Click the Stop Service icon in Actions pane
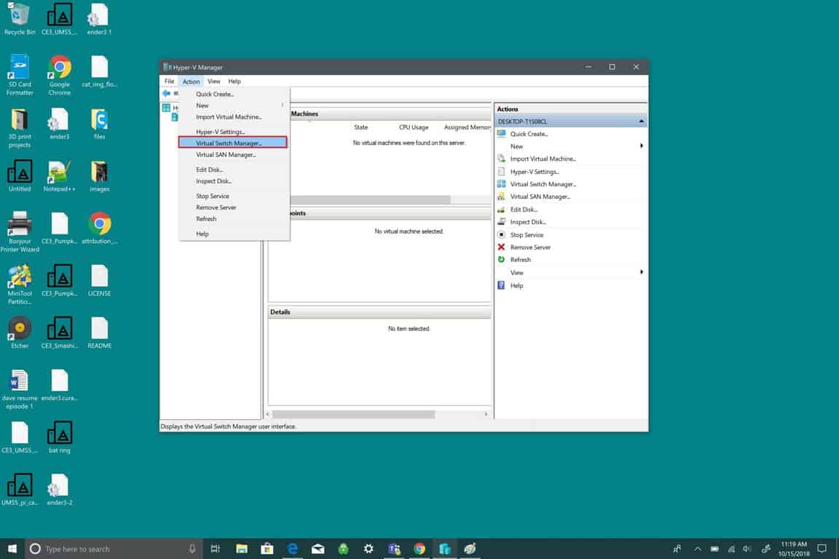The height and width of the screenshot is (559, 839). pos(501,235)
